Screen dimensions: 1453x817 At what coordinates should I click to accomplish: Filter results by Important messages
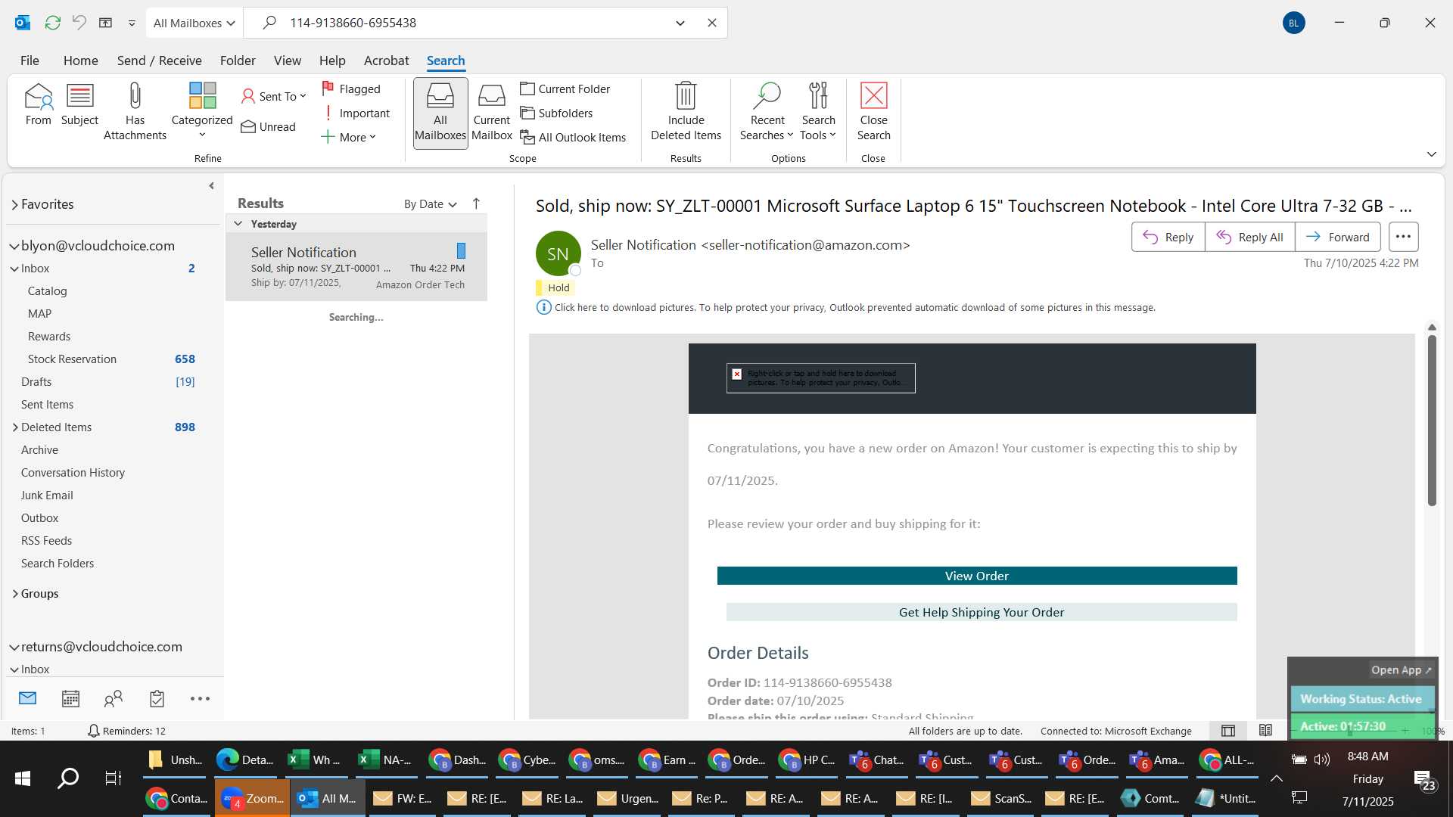tap(356, 113)
